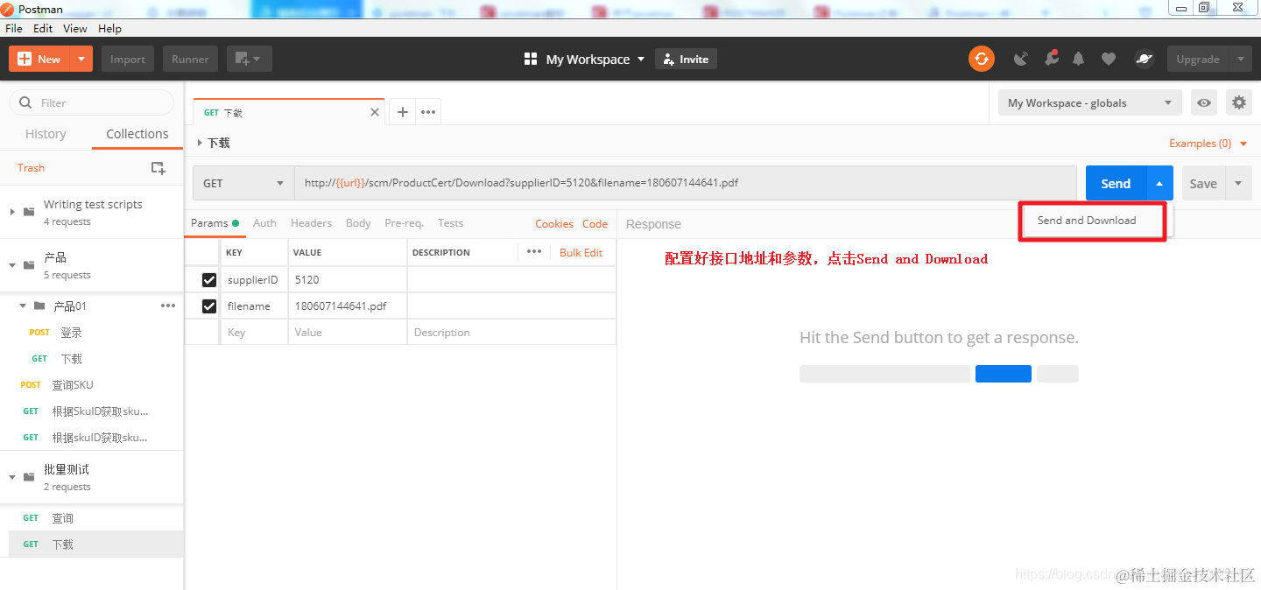Expand the 下载 request description
This screenshot has width=1261, height=590.
(x=200, y=143)
